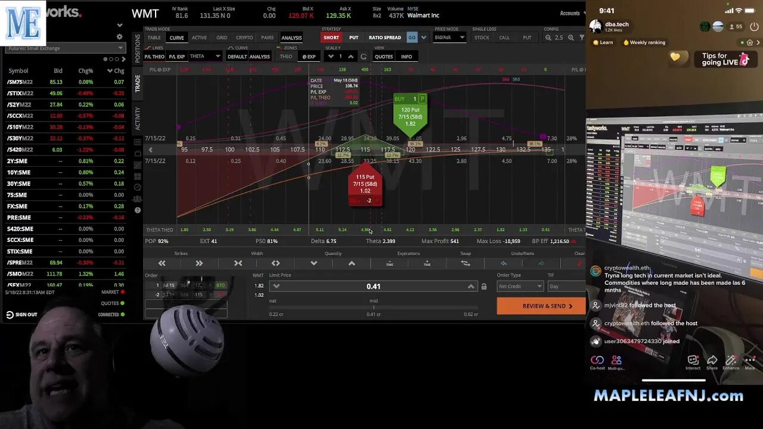The height and width of the screenshot is (429, 763).
Task: Tap the TikTok Share icon
Action: click(x=712, y=362)
